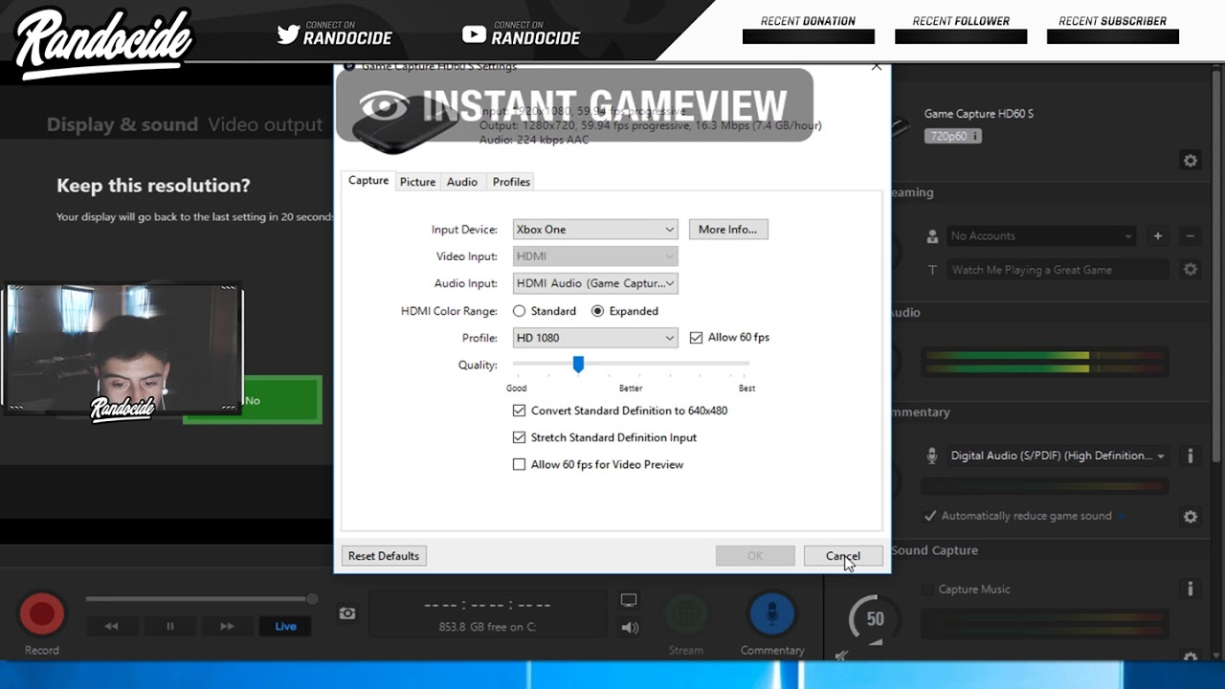Switch to the Audio tab
Image resolution: width=1225 pixels, height=689 pixels.
click(462, 182)
